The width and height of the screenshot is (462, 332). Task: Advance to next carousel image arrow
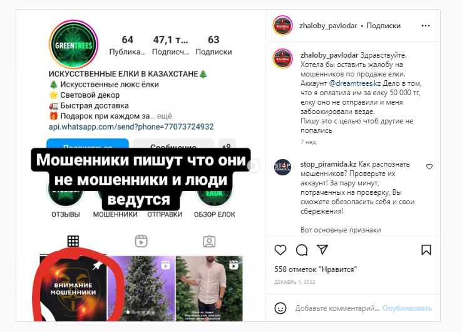coord(253,166)
